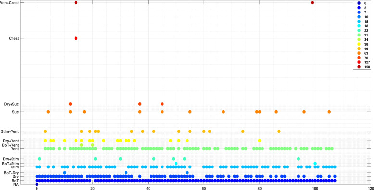374x190 pixels.
Task: Click the x-axis tick label 100
Action: tap(315, 188)
